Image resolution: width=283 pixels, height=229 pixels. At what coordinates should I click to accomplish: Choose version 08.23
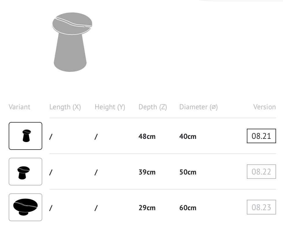pyautogui.click(x=261, y=207)
